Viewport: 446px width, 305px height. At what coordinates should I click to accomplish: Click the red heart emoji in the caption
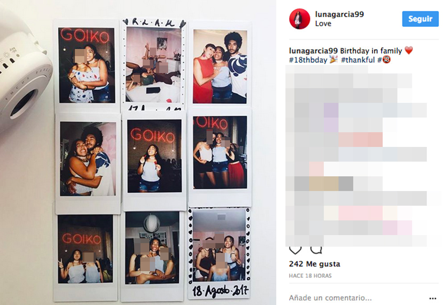[409, 51]
